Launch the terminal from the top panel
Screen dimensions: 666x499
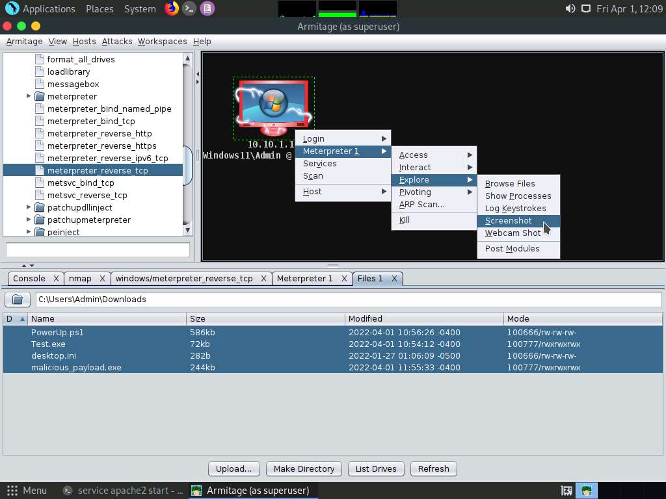pos(189,8)
